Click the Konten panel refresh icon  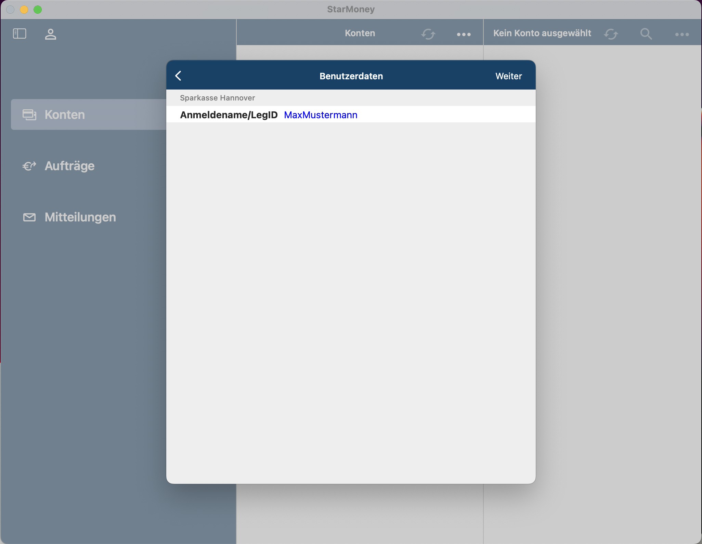click(x=428, y=34)
